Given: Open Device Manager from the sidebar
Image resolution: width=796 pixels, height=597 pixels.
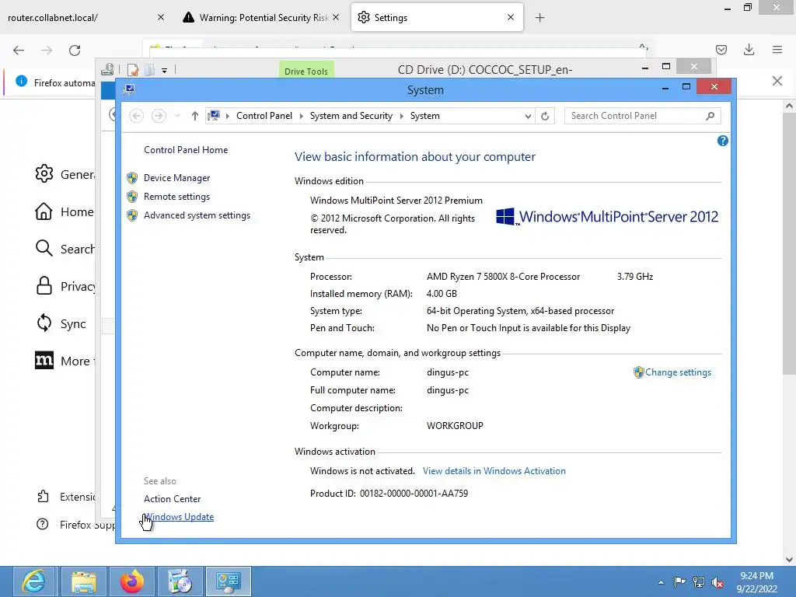Looking at the screenshot, I should pos(176,178).
